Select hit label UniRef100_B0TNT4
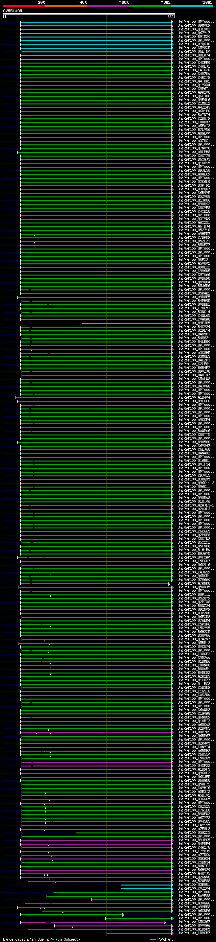 tap(194, 115)
